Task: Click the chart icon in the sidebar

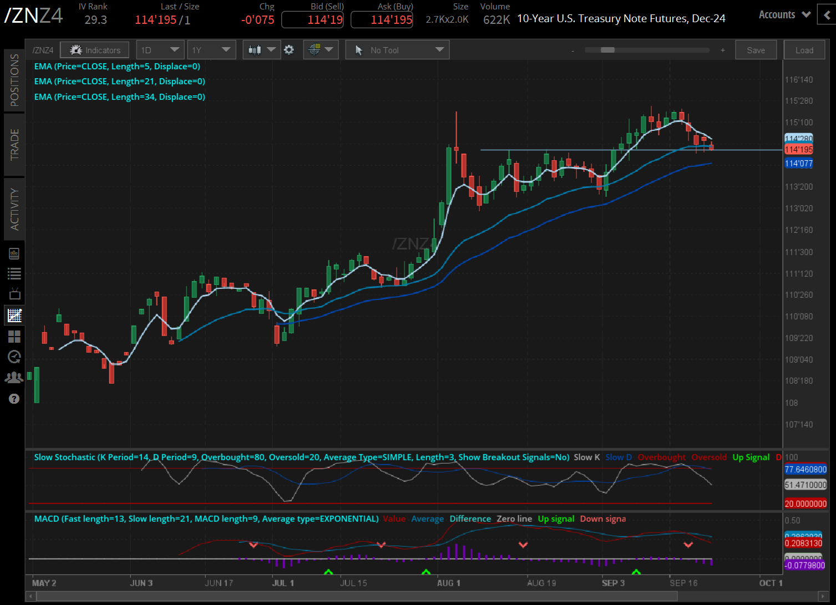Action: point(14,315)
